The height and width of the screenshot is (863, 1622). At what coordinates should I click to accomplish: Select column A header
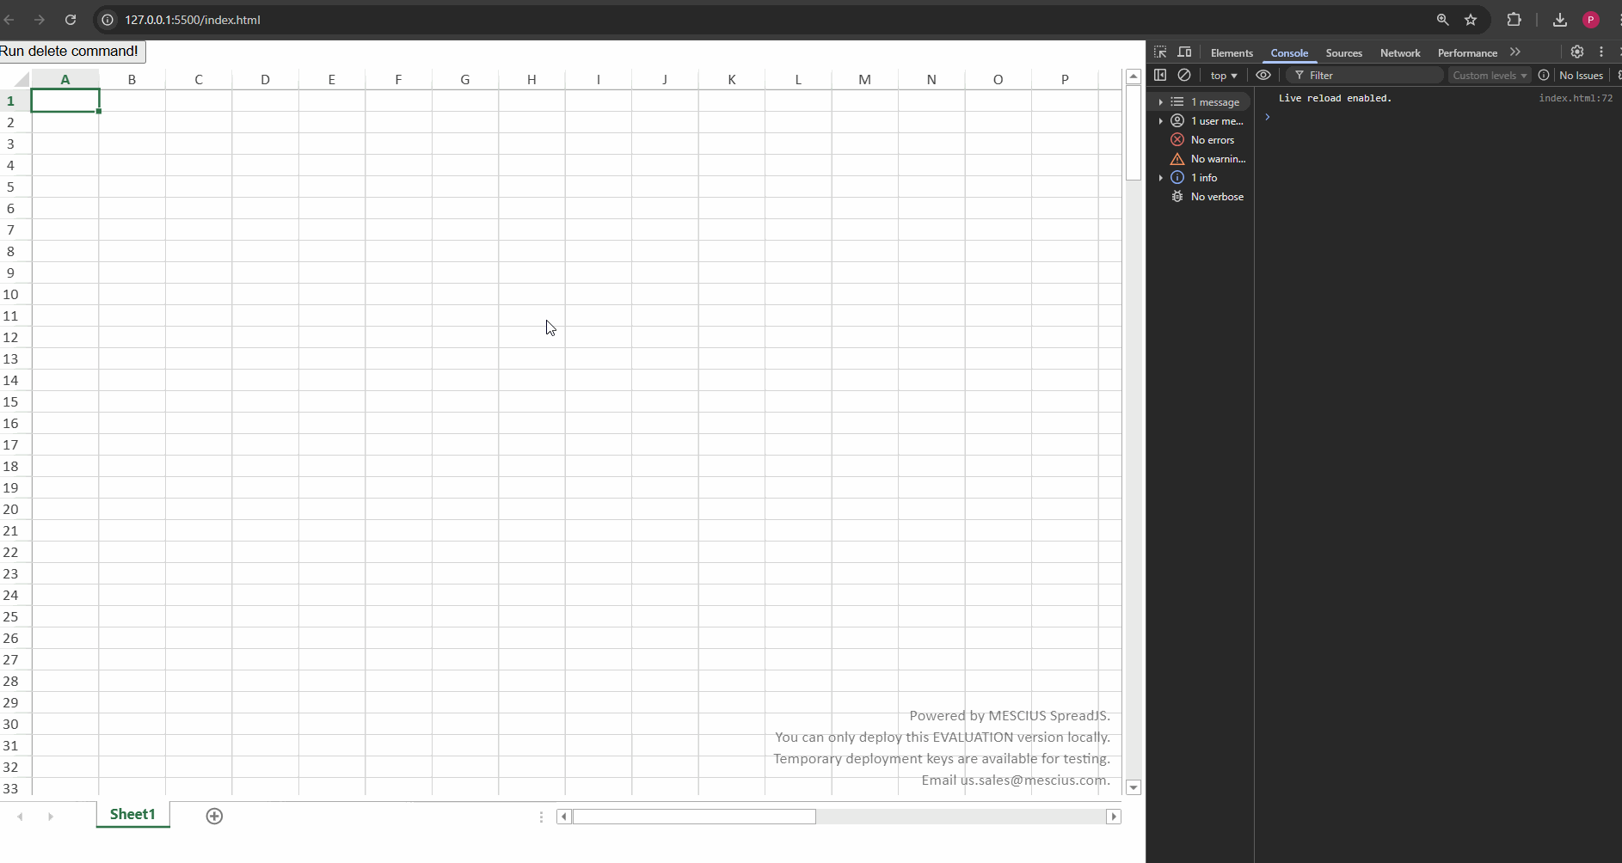click(x=65, y=79)
